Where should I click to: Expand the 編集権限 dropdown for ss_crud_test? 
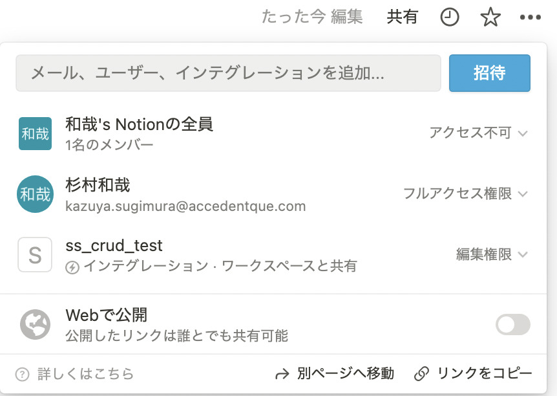coord(492,255)
